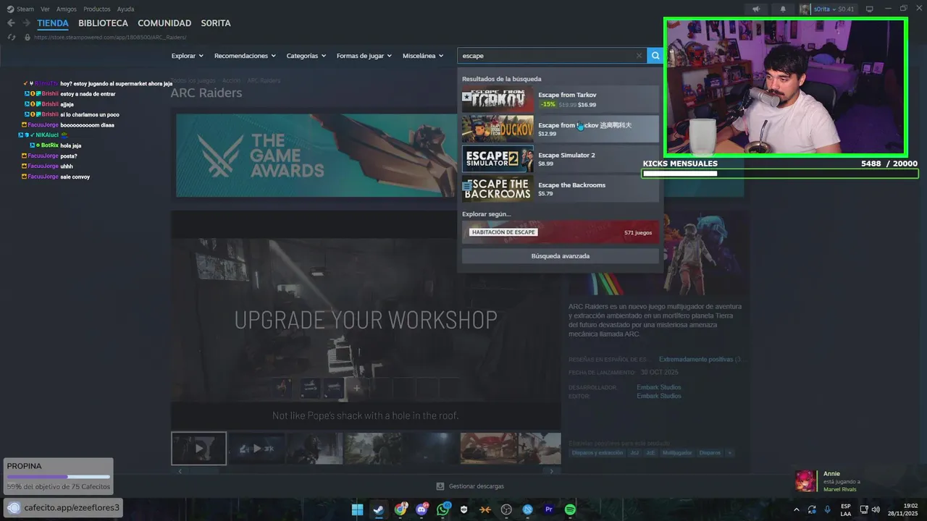The height and width of the screenshot is (521, 927).
Task: Open the Steam menu
Action: (25, 9)
